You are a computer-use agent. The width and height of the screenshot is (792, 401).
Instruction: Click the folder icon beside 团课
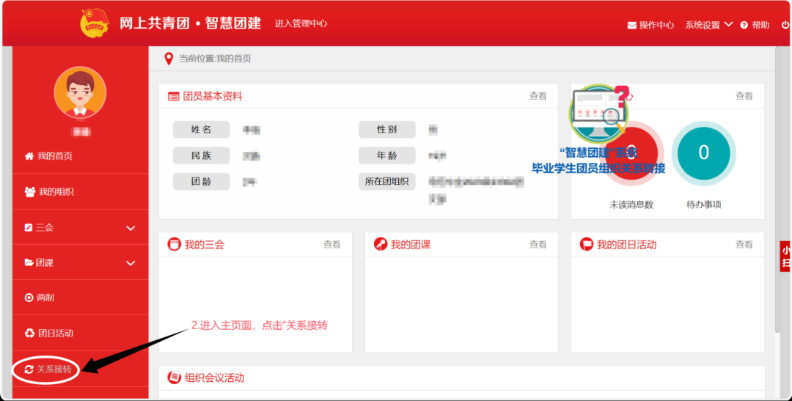(x=29, y=262)
